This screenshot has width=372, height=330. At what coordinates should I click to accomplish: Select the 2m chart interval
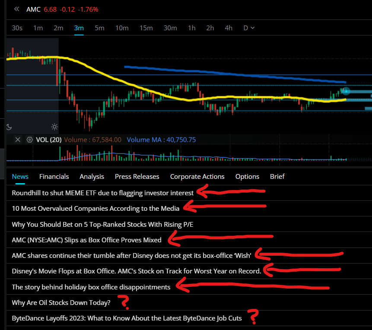click(58, 28)
